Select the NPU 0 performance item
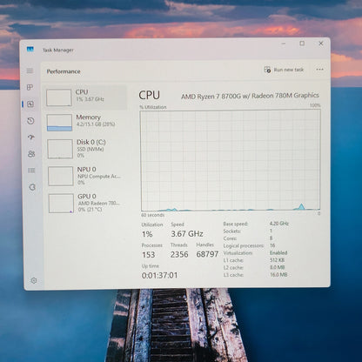The width and height of the screenshot is (362, 362). tap(88, 176)
